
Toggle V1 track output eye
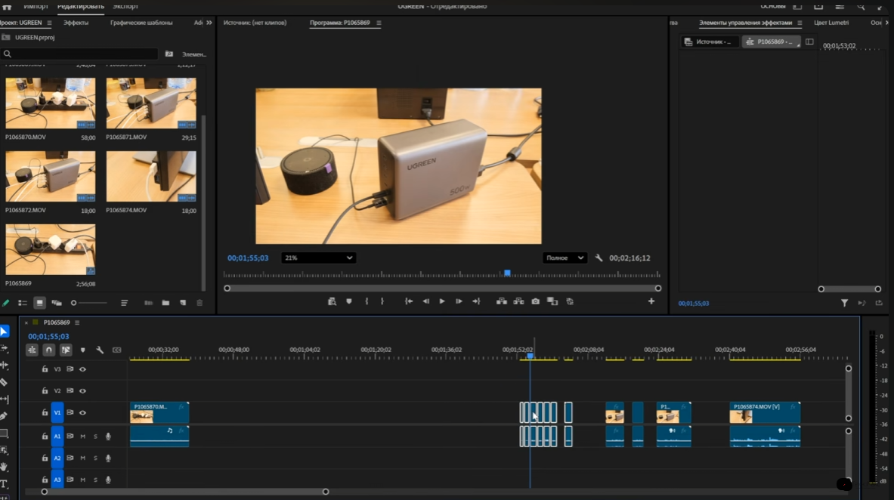[x=82, y=412]
